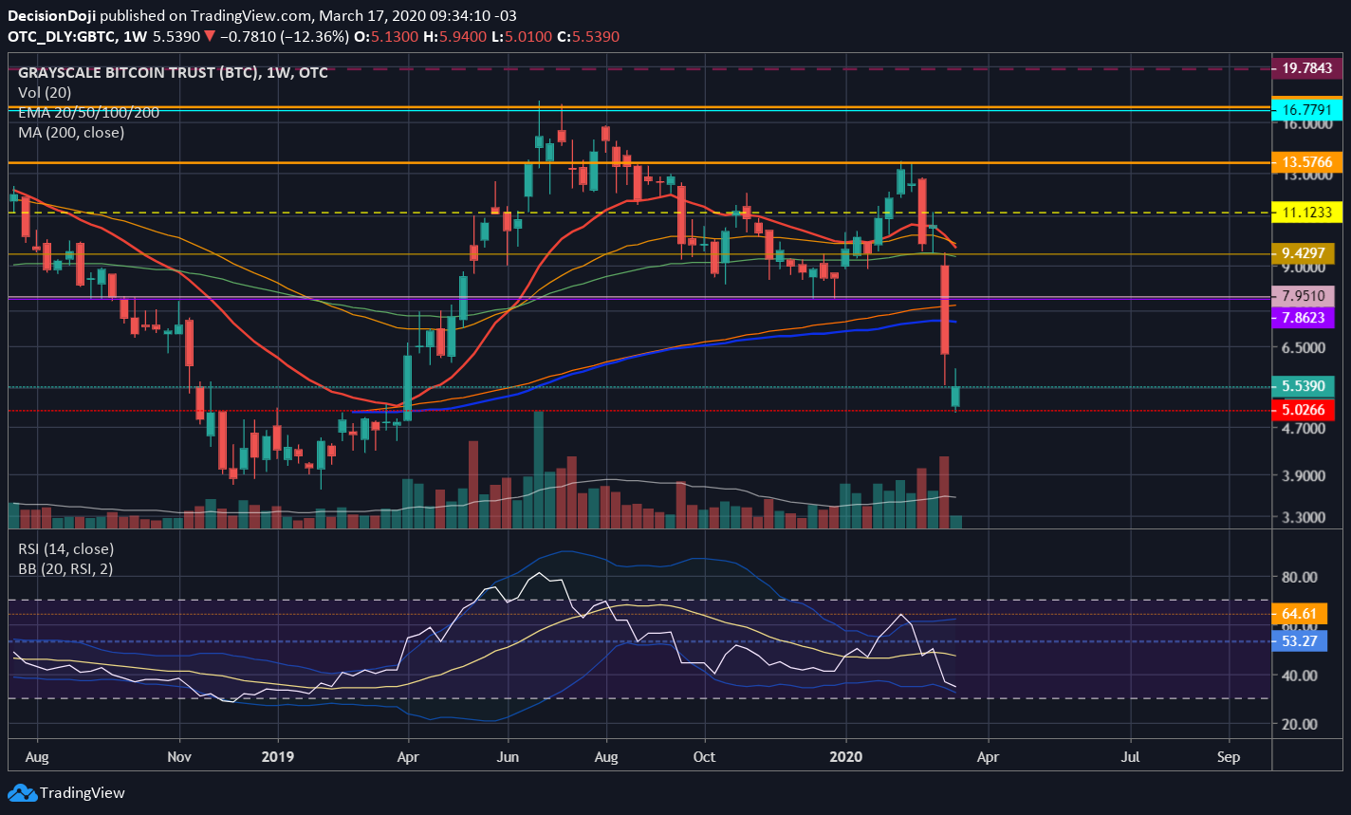Click the yellow 11.1233 price label
This screenshot has width=1351, height=815.
coord(1307,213)
